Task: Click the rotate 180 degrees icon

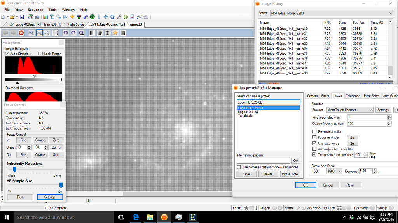Action: coord(81,33)
